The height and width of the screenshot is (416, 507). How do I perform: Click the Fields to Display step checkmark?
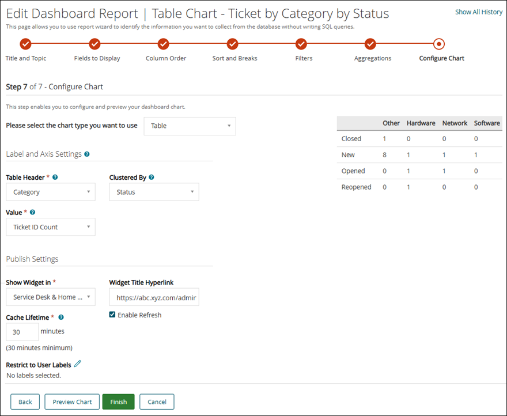point(94,44)
